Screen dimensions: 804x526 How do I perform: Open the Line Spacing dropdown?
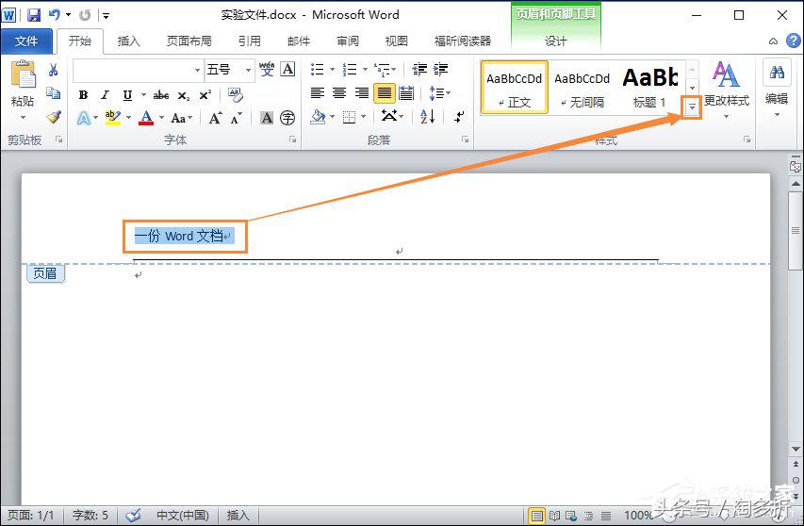(x=440, y=93)
